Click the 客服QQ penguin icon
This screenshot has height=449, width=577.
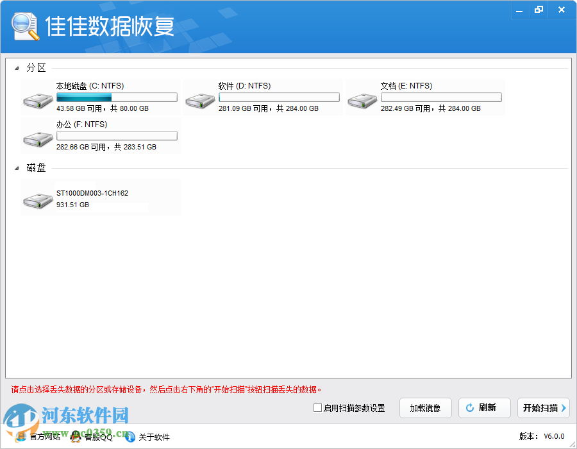pyautogui.click(x=76, y=436)
